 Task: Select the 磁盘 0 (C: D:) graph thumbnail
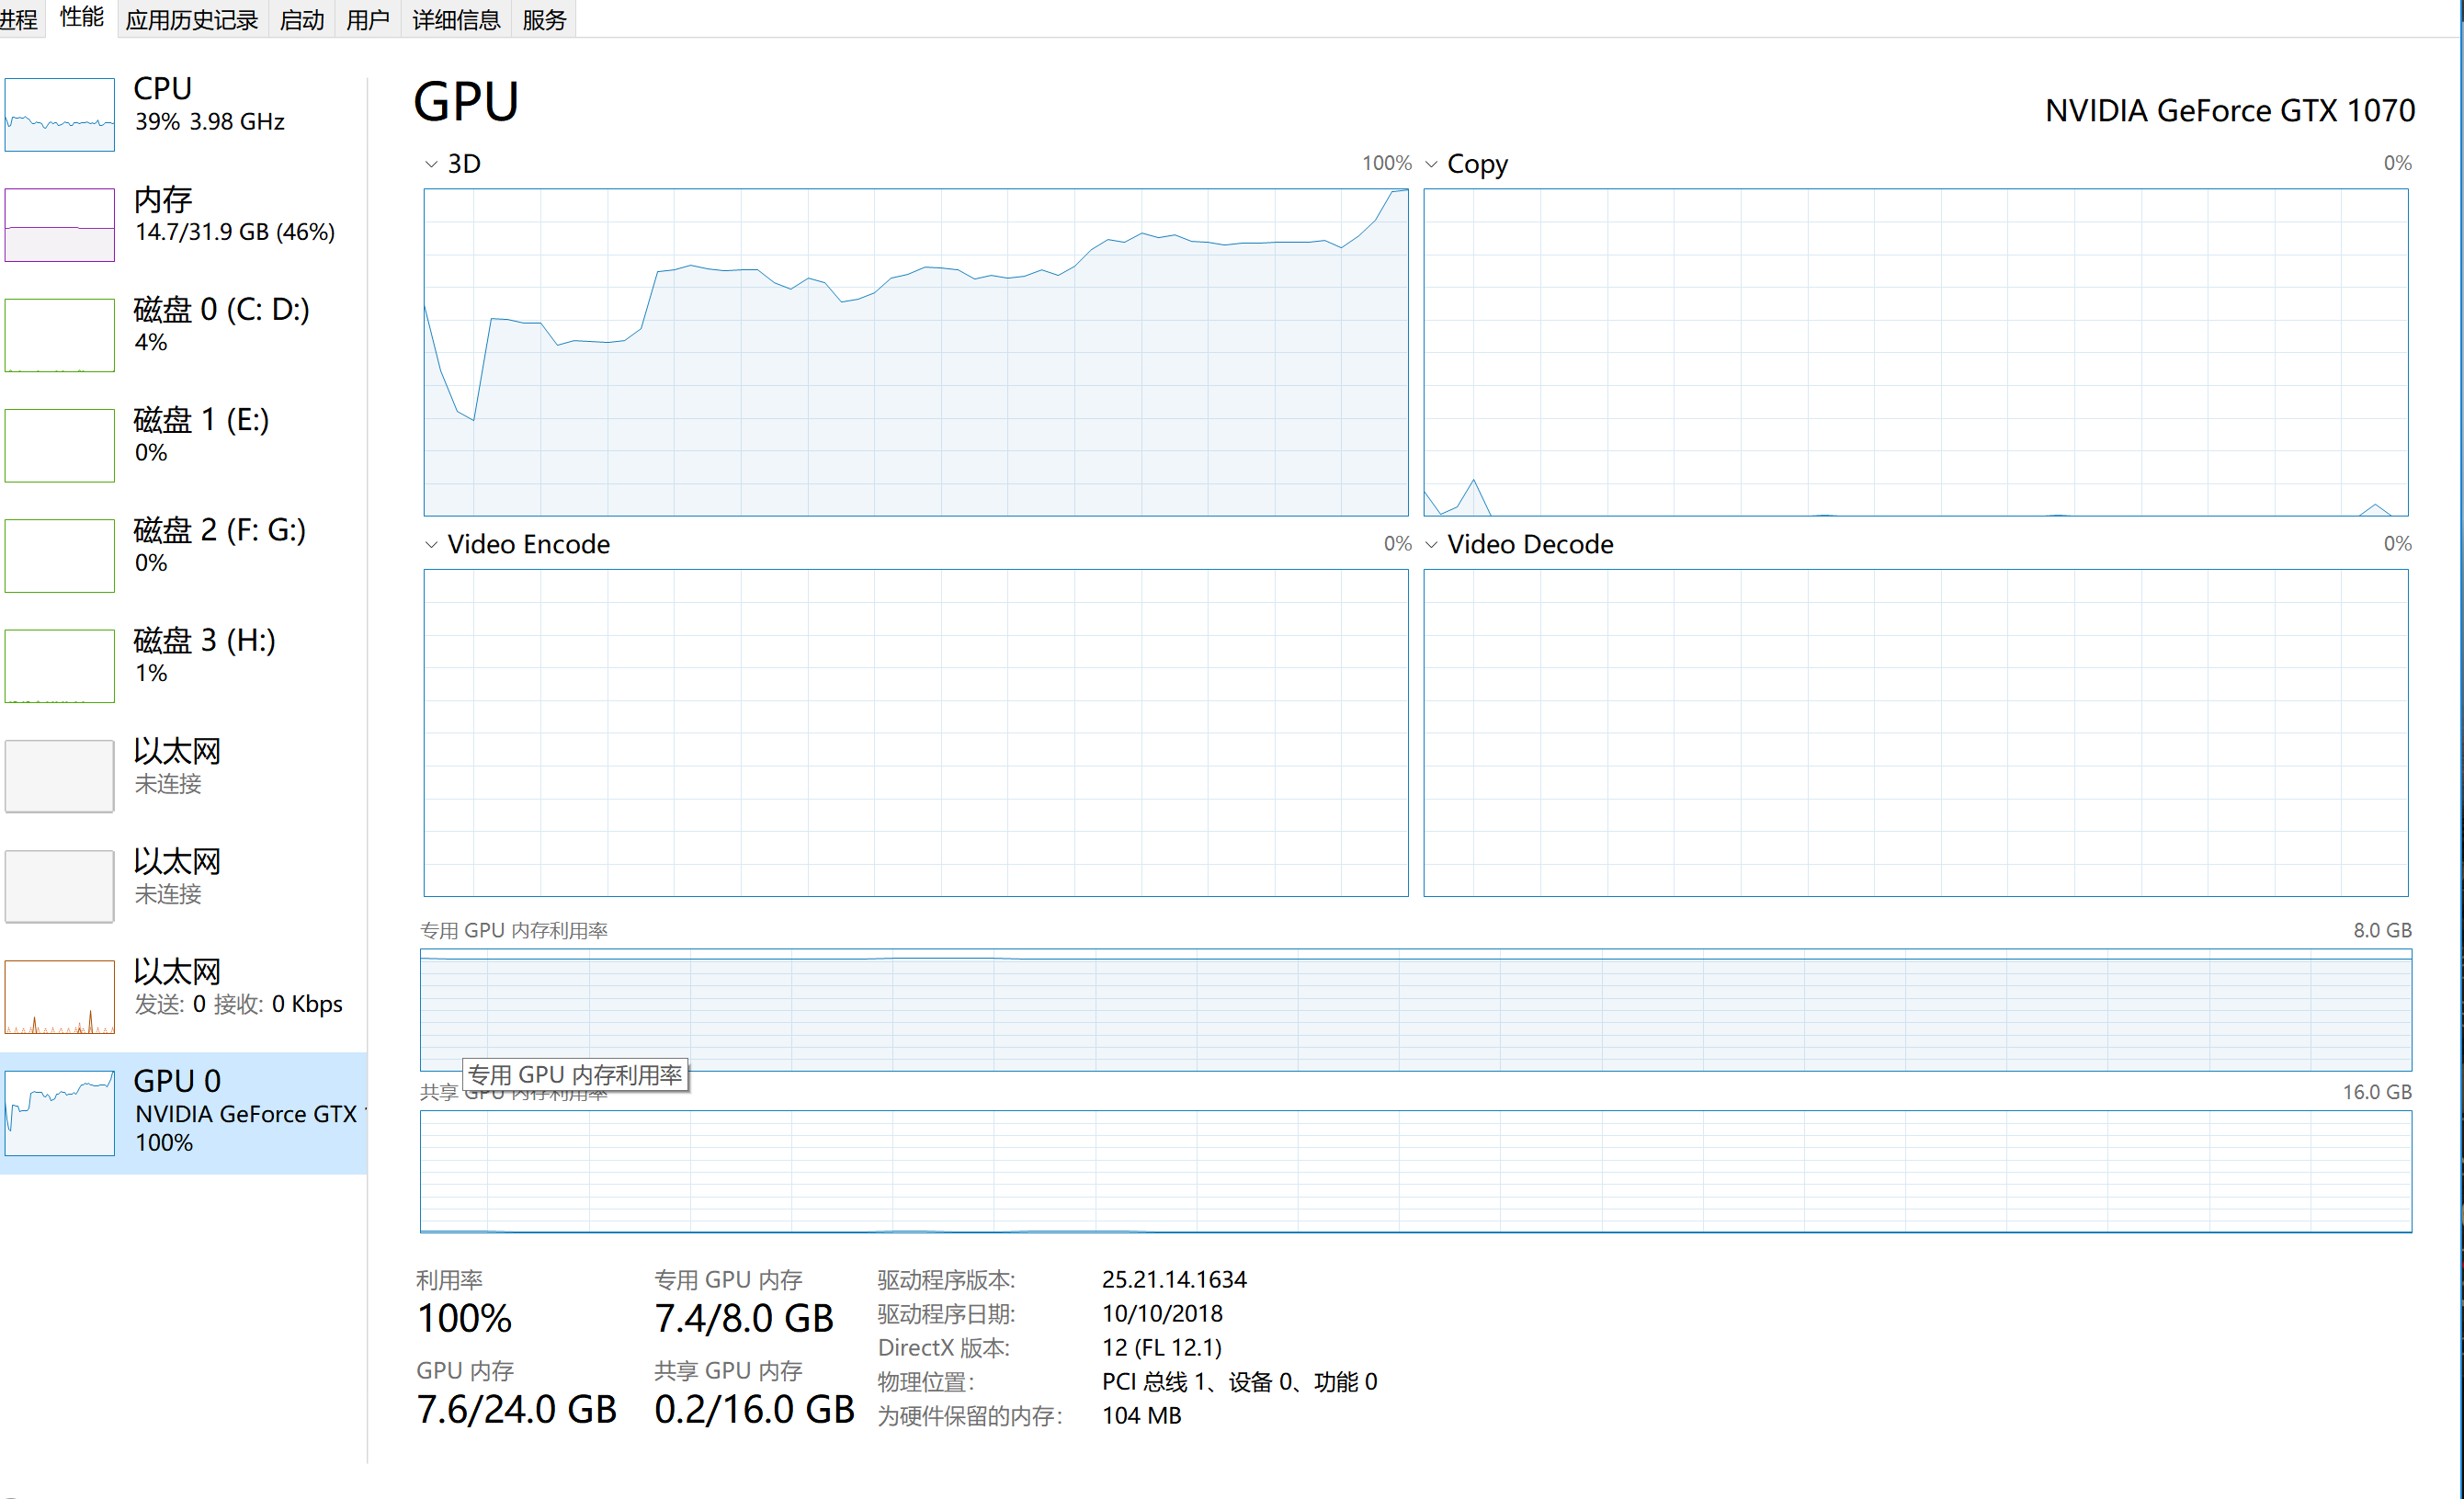tap(60, 335)
